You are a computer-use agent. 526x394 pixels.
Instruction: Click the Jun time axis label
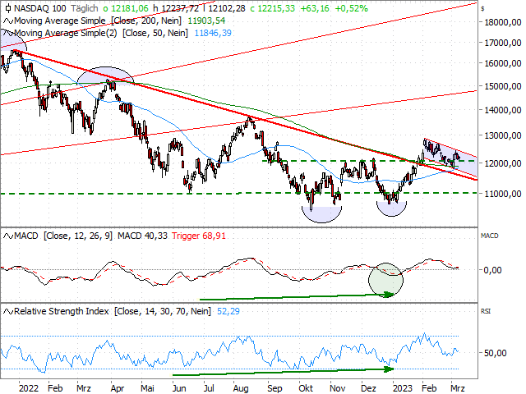pos(179,388)
